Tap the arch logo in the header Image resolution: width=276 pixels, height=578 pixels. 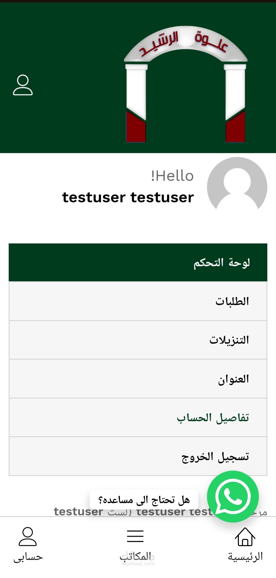pyautogui.click(x=186, y=84)
